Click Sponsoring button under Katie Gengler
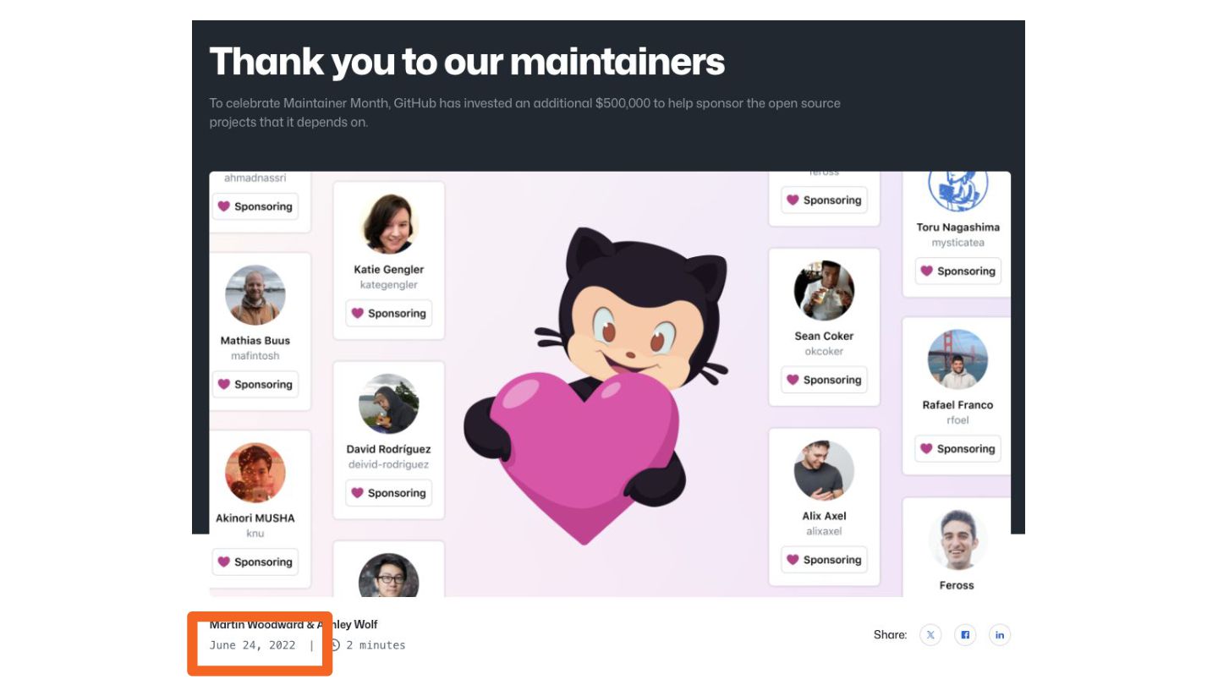1218x685 pixels. [389, 313]
